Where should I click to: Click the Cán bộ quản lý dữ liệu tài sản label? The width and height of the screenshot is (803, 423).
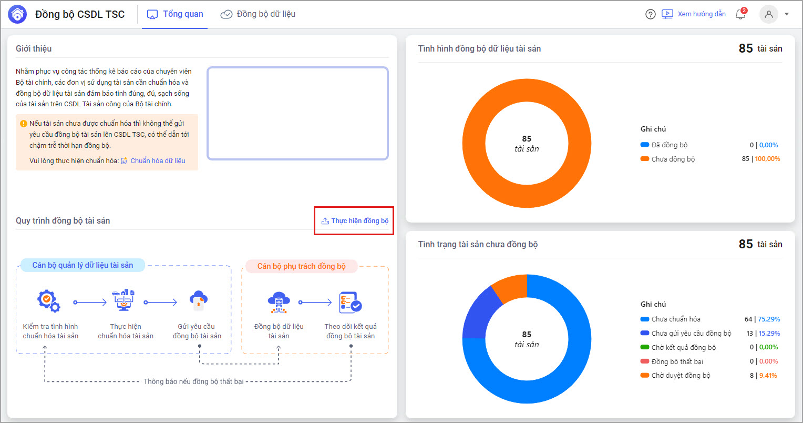pos(83,265)
